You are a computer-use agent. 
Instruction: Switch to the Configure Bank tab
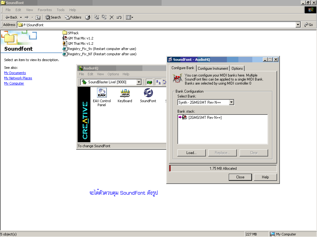(x=183, y=68)
